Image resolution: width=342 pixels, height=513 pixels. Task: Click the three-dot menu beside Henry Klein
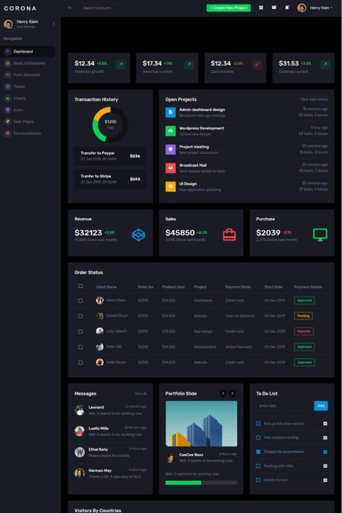[x=54, y=24]
